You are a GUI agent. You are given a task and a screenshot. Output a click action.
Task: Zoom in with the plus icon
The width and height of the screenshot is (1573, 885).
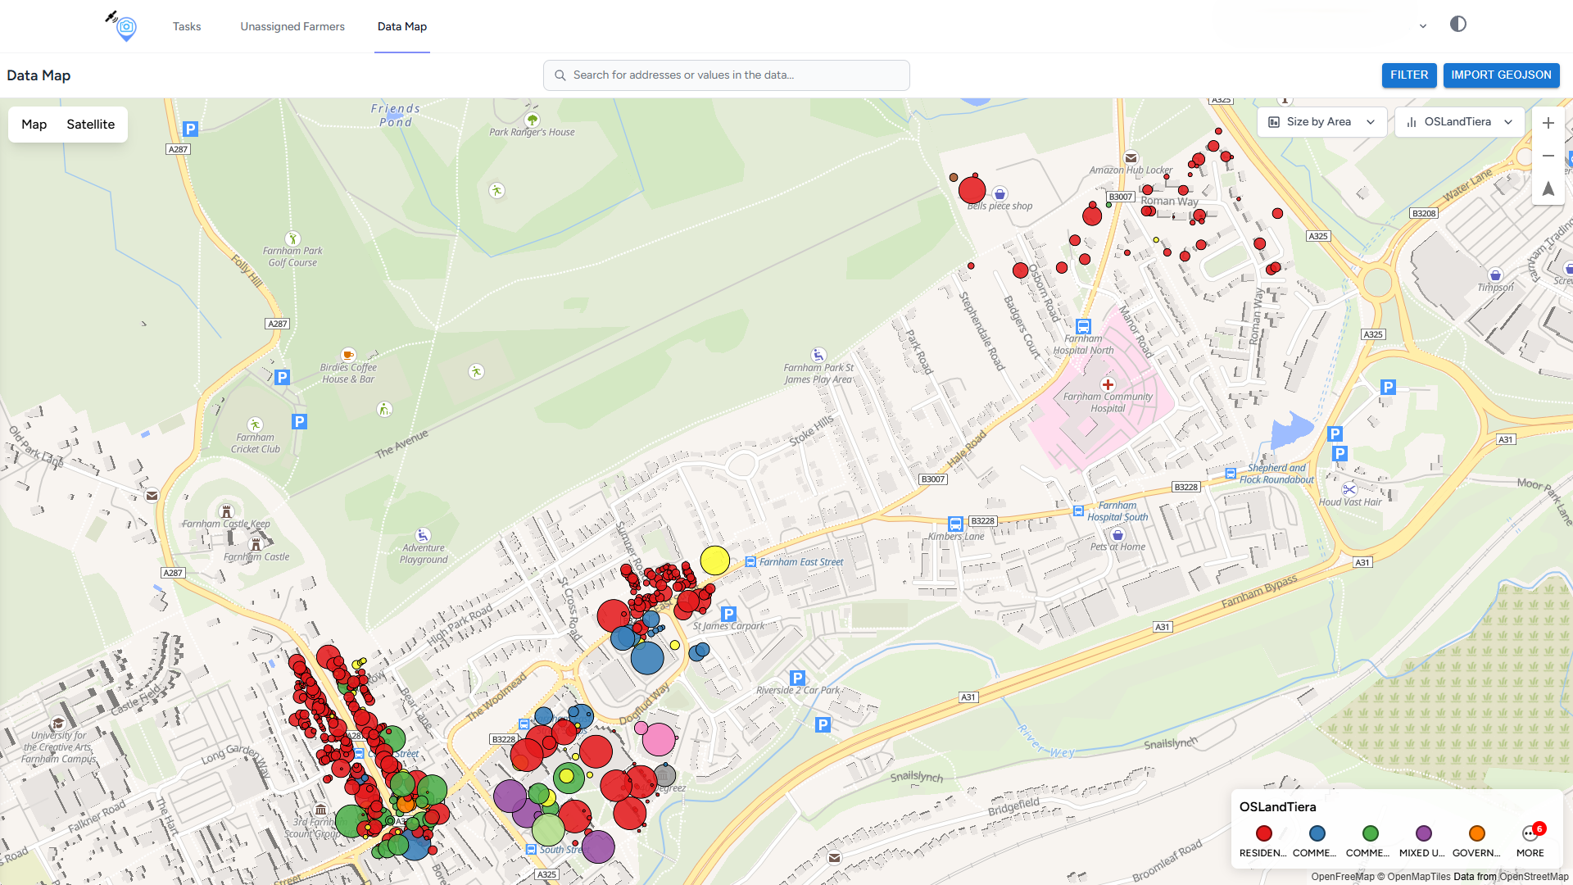click(1548, 123)
